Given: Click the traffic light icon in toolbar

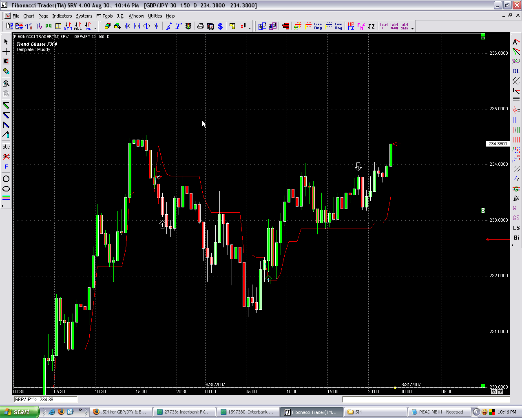Looking at the screenshot, I should [188, 26].
